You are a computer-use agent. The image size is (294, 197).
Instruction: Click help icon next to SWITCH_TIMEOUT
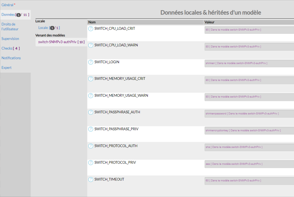tap(91, 180)
